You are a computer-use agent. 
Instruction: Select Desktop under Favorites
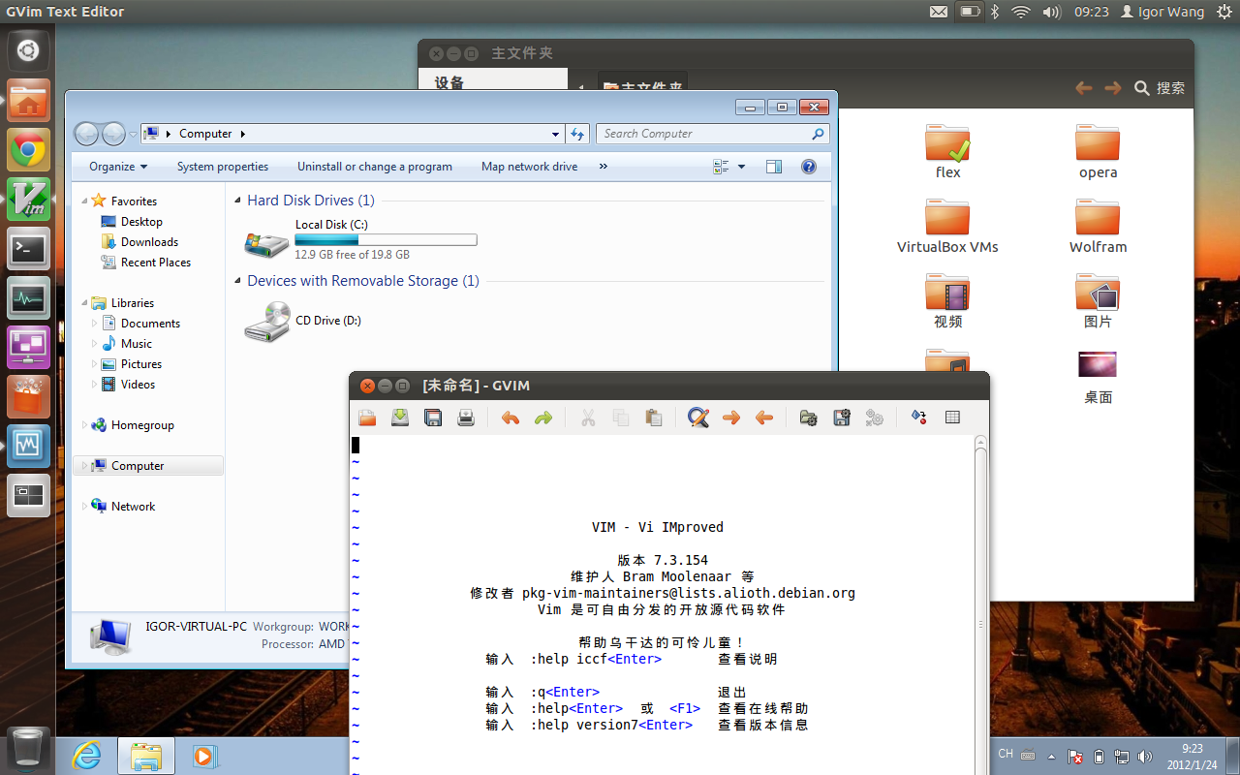pyautogui.click(x=141, y=222)
